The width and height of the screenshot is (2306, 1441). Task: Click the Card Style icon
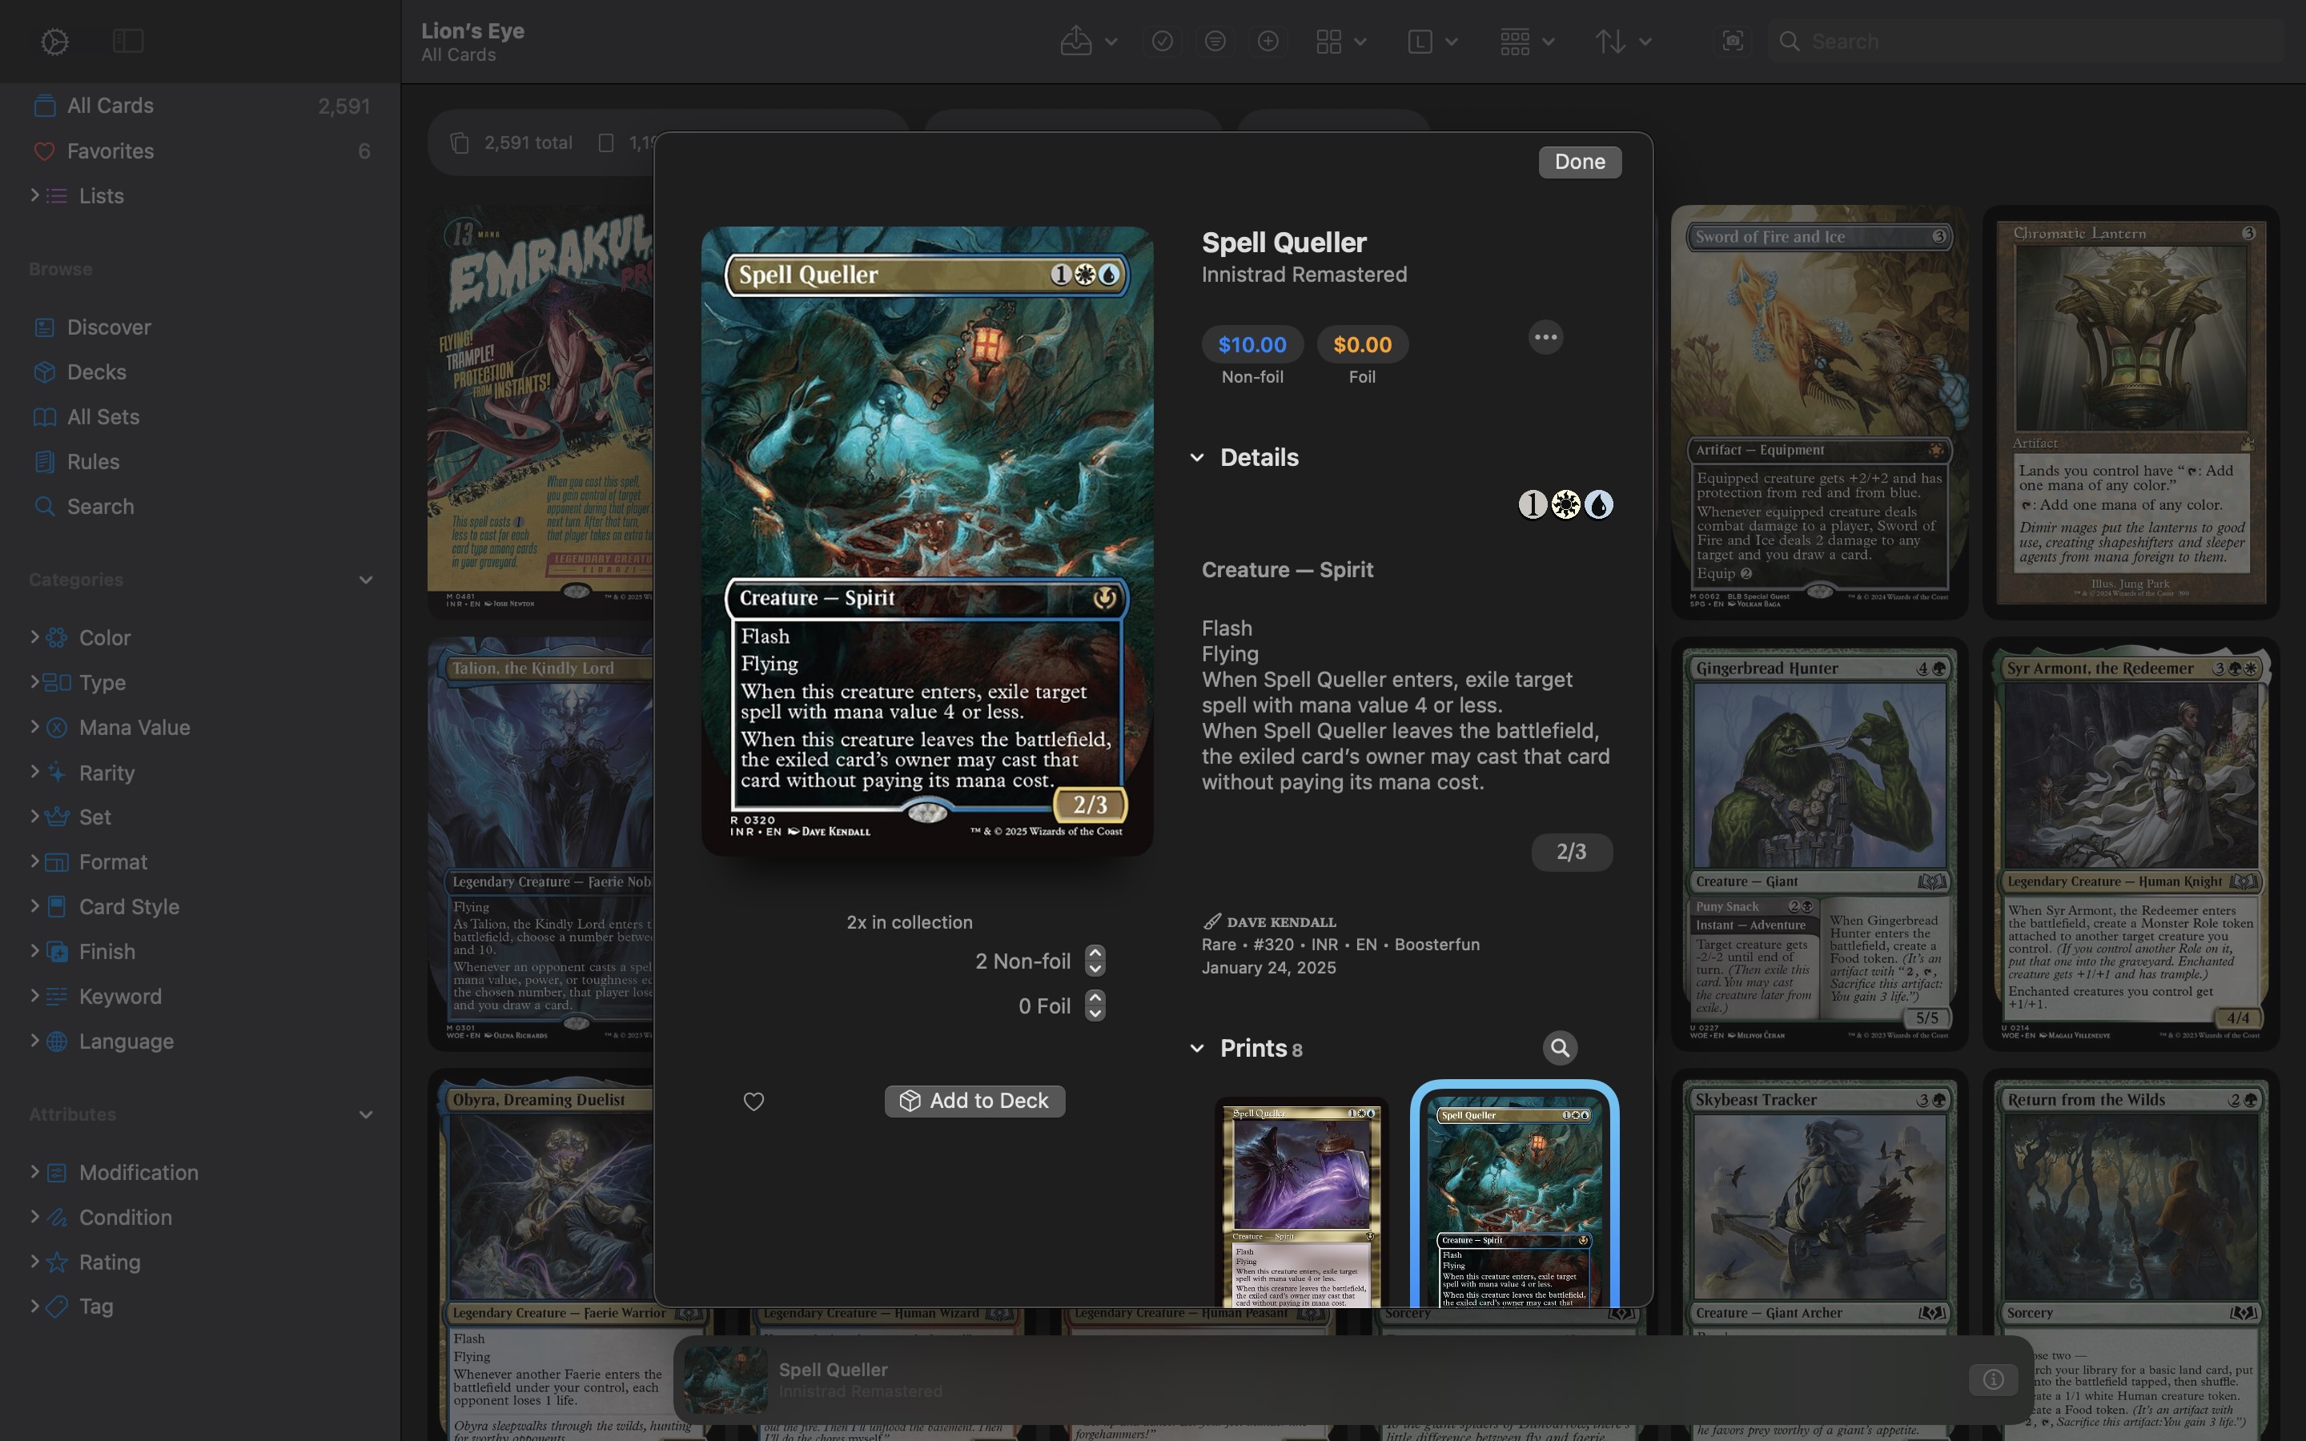coord(57,906)
